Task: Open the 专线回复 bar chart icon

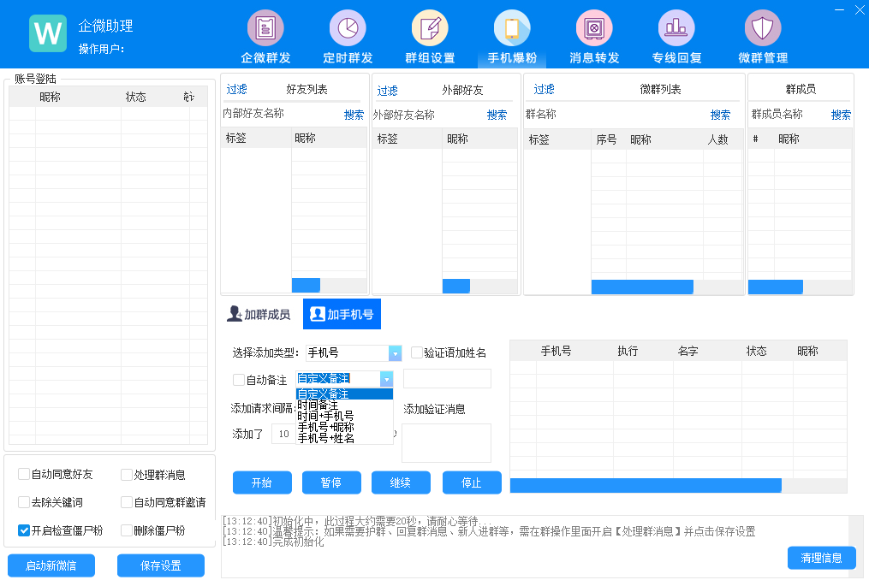Action: coord(676,28)
